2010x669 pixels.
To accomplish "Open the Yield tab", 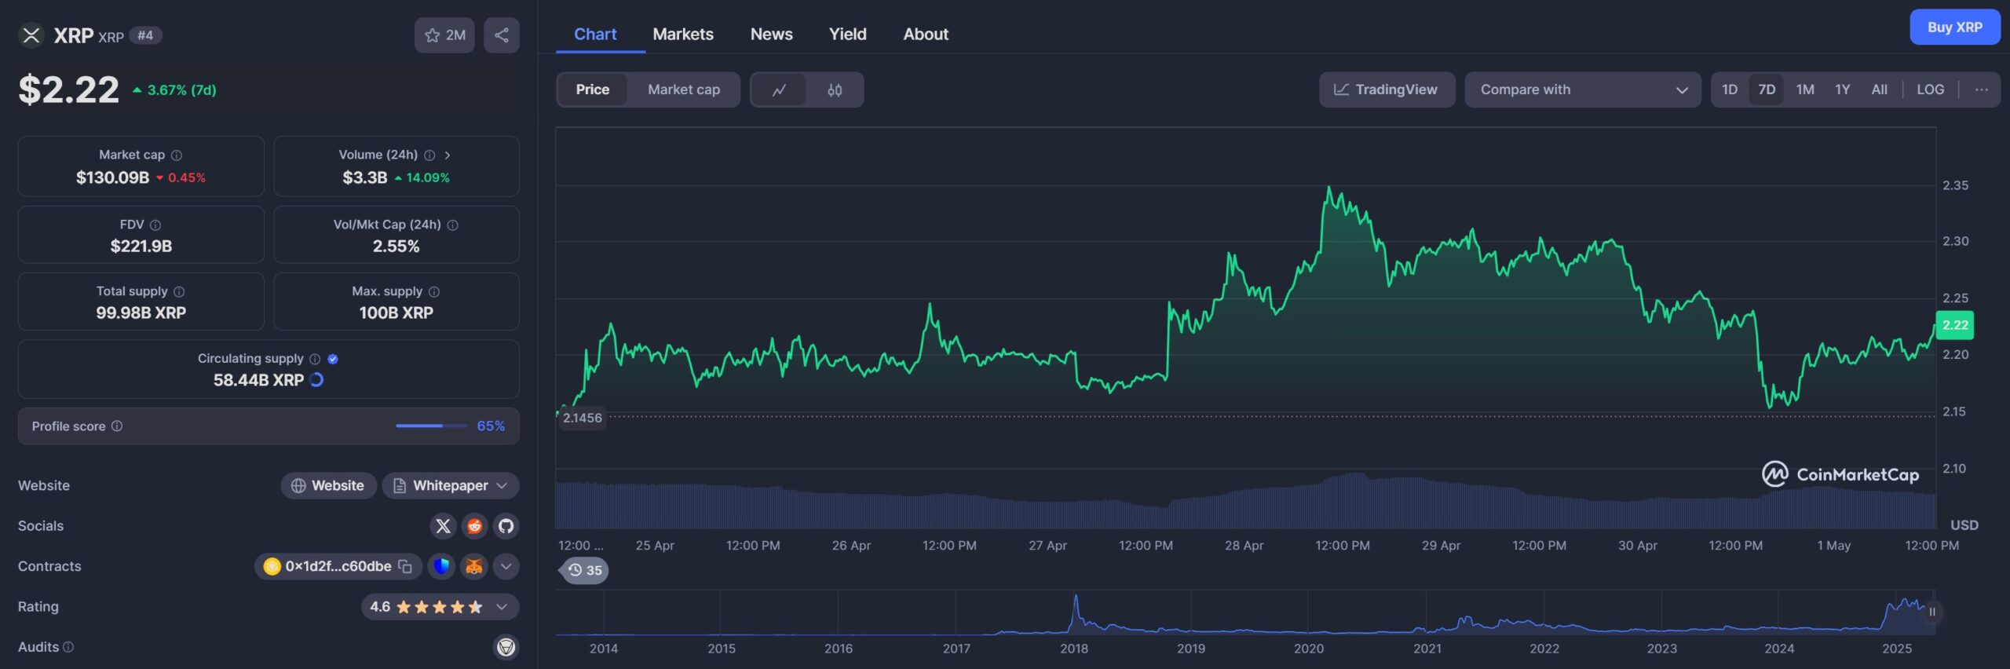I will click(848, 35).
